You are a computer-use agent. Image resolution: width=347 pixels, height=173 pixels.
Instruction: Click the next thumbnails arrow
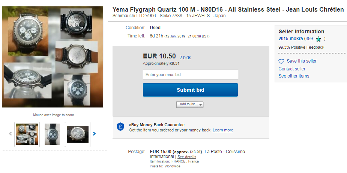[94, 134]
